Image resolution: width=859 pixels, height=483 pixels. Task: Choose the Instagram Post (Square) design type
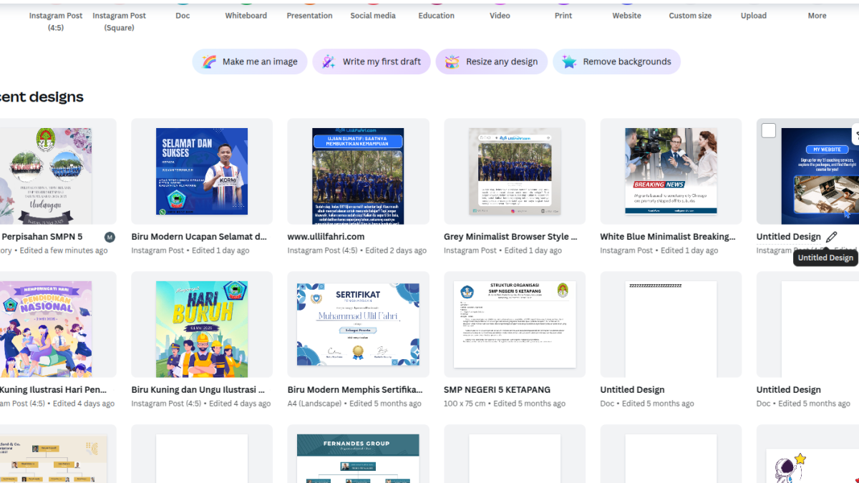point(119,21)
